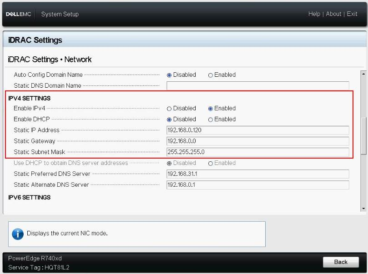Click the Exit link
Screen dimensions: 368x274
pos(353,14)
